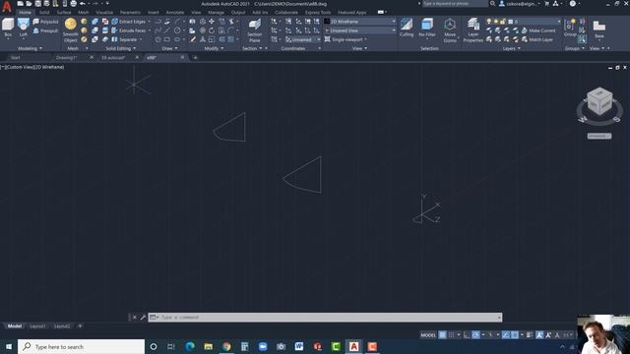630x354 pixels.
Task: Open the Unnamed UCS dropdown
Action: [303, 39]
